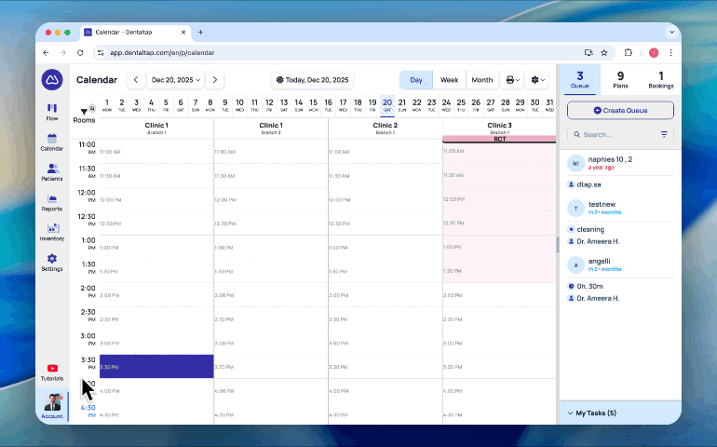
Task: Jump to Today, Dec 20, 2025
Action: tap(313, 80)
